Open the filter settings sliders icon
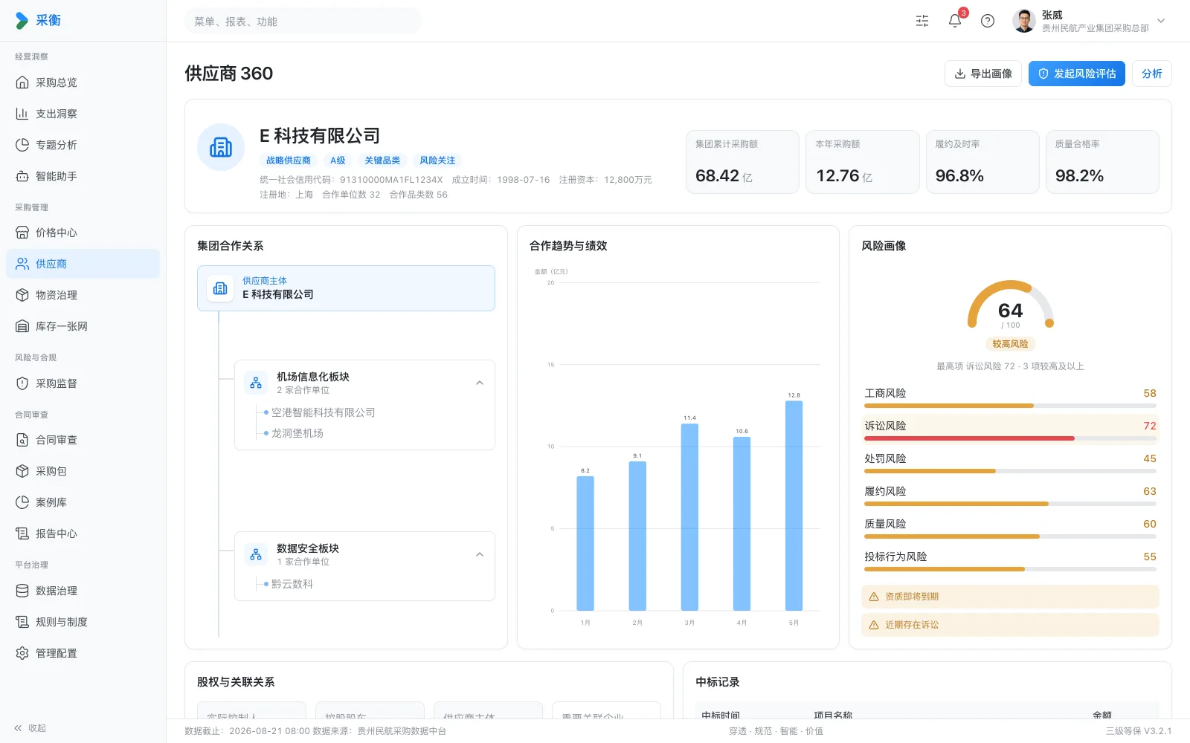Image resolution: width=1190 pixels, height=743 pixels. (922, 21)
